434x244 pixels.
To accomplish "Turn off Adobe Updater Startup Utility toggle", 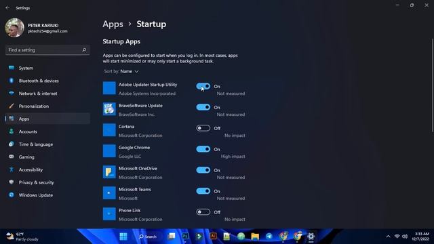I will pyautogui.click(x=203, y=86).
